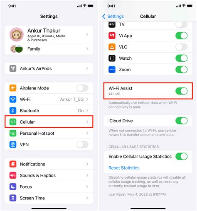Open the Family row chevron
Screen dimensions: 197x211
click(x=87, y=49)
